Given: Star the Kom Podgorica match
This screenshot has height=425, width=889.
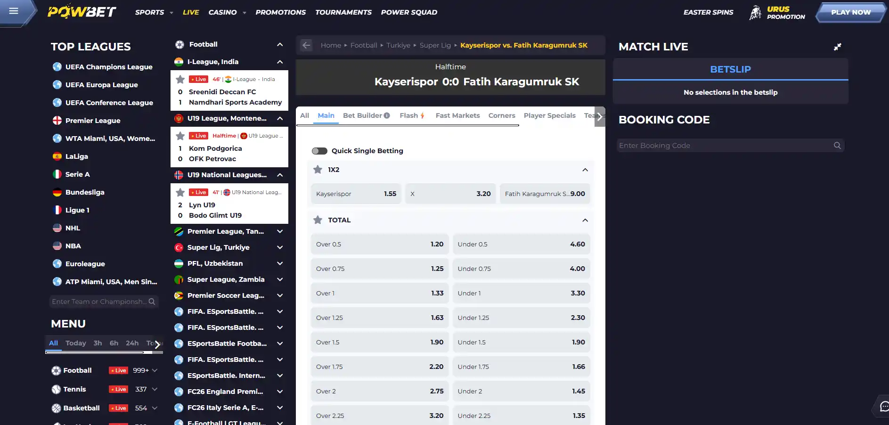Looking at the screenshot, I should (180, 136).
